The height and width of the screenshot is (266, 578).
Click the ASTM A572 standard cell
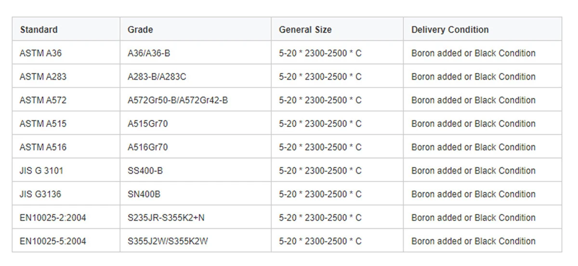click(66, 100)
